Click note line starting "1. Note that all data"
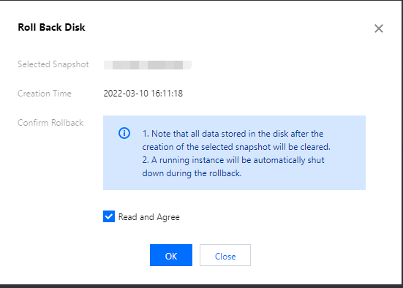The width and height of the screenshot is (403, 288). tap(233, 134)
